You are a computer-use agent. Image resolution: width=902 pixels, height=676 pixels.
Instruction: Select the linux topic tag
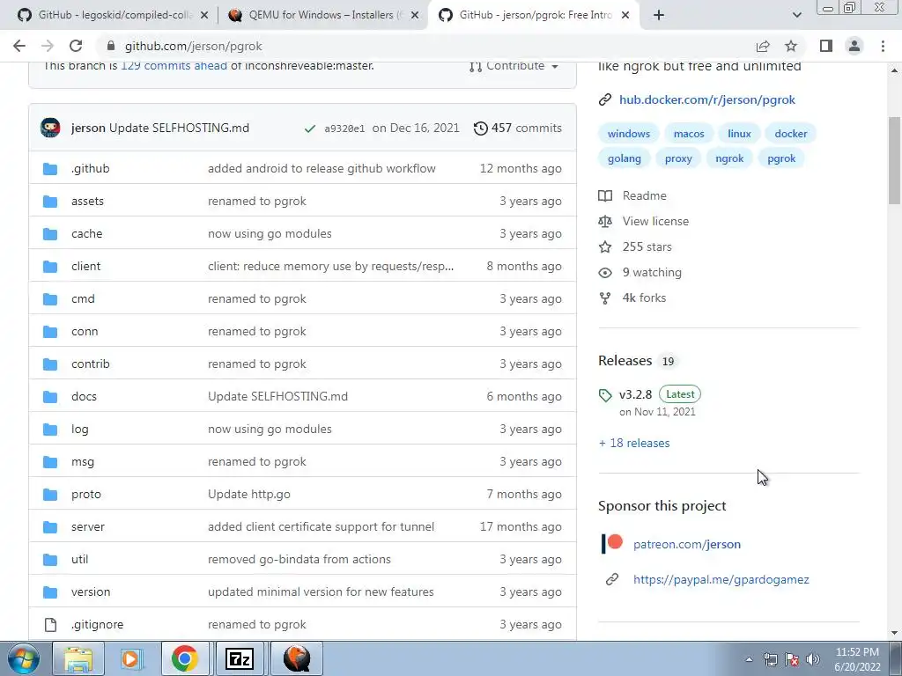(739, 134)
